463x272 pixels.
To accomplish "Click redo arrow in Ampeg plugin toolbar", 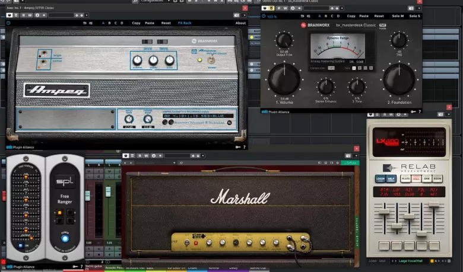I will (x=91, y=23).
